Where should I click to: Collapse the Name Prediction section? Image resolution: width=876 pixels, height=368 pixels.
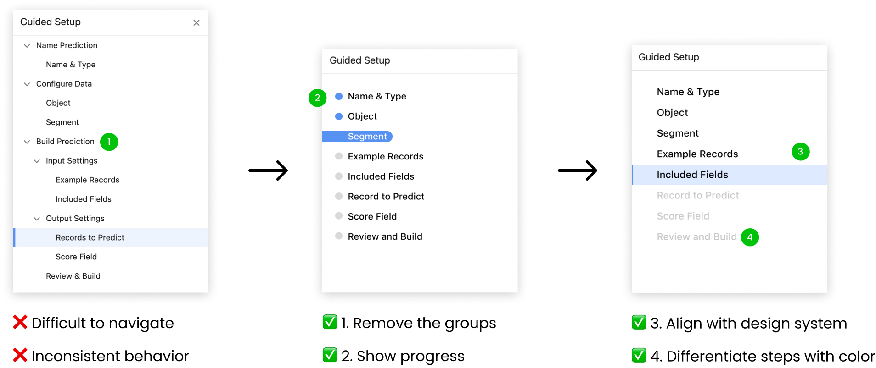(x=27, y=45)
